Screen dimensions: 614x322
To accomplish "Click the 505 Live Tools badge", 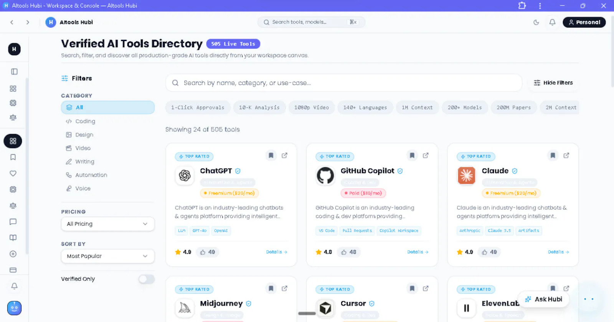I will tap(233, 44).
